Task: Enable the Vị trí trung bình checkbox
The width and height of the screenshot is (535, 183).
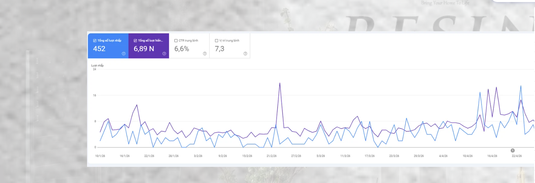Action: [216, 41]
